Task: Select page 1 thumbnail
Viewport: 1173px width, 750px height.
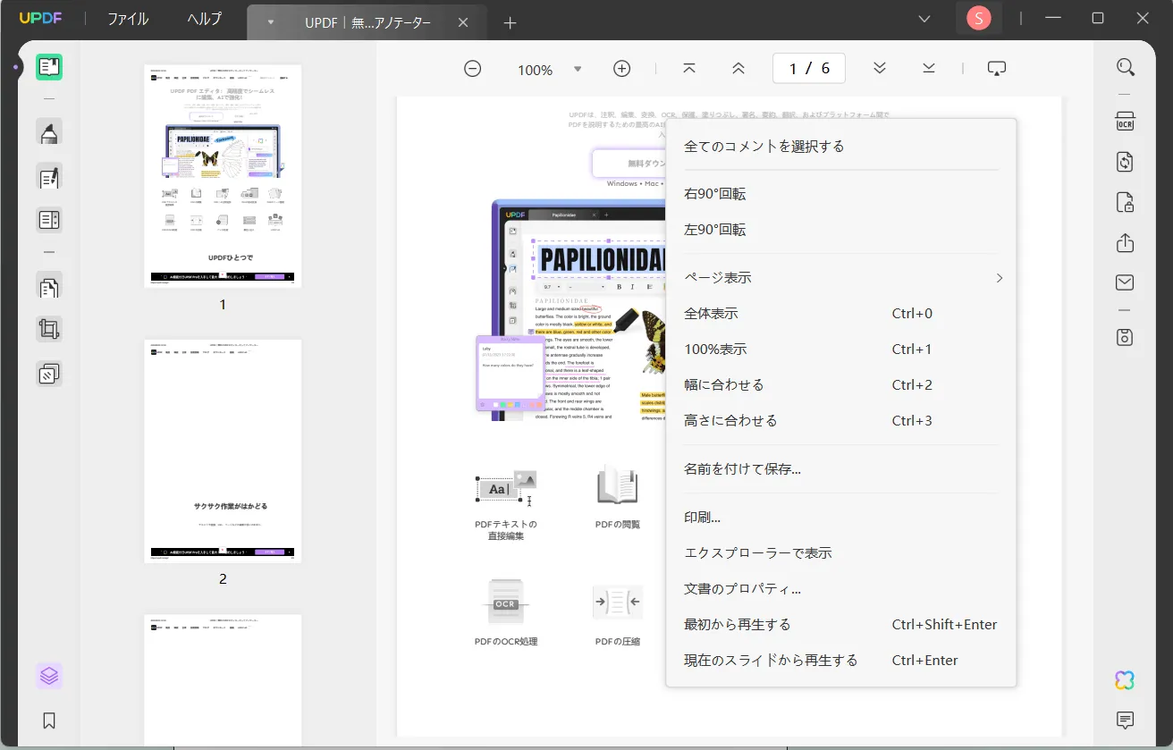Action: coord(223,176)
